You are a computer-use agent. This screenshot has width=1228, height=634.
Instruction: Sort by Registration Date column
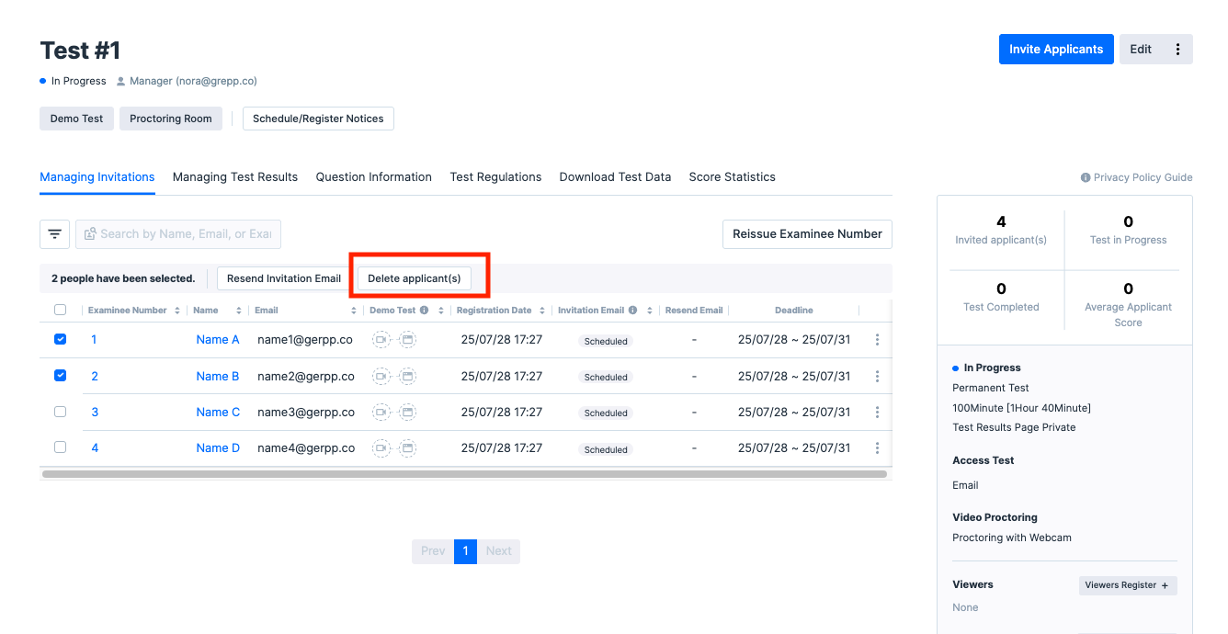tap(541, 311)
